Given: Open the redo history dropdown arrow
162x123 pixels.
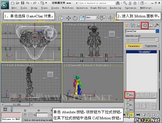Looking at the screenshot, I should (39, 3).
